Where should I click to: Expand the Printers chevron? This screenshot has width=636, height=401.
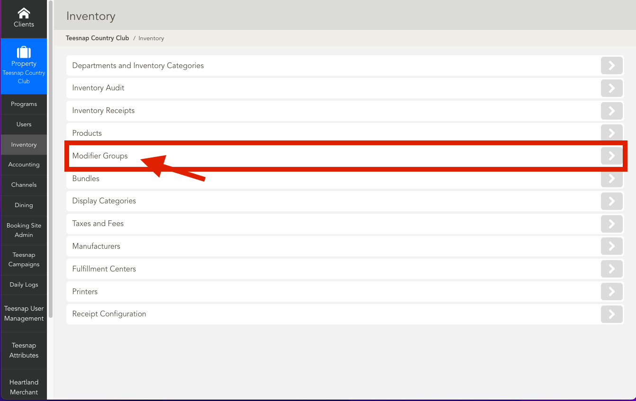click(611, 292)
